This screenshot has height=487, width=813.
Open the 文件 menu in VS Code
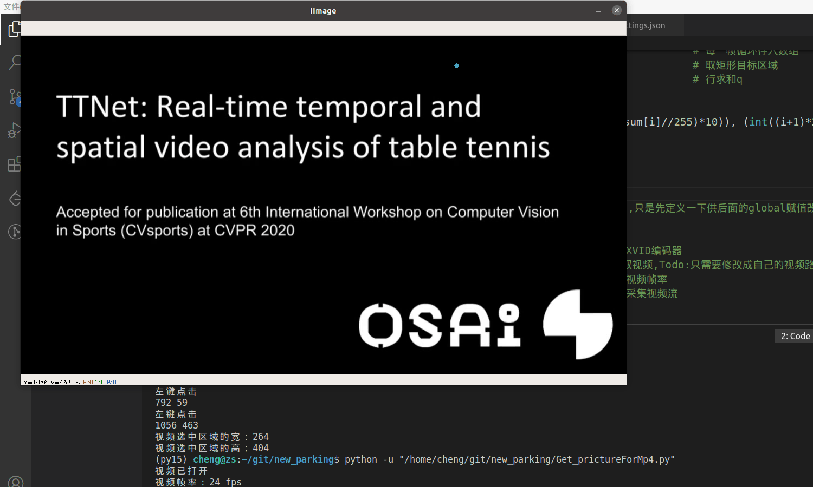[x=11, y=6]
